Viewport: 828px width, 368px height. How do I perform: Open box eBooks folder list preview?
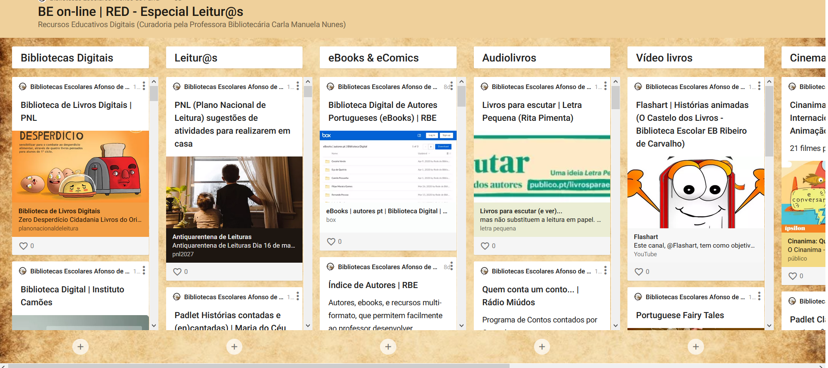click(388, 166)
